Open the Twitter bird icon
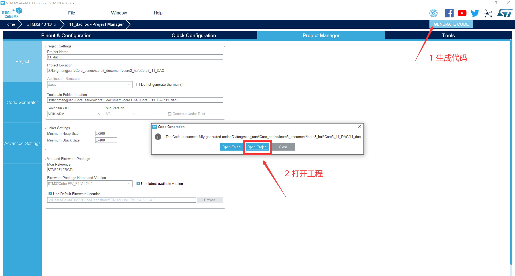This screenshot has width=515, height=276. coord(475,13)
